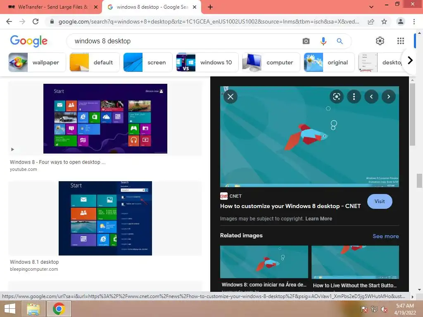Open the Action Center flag icon
The width and height of the screenshot is (423, 317).
tap(364, 309)
